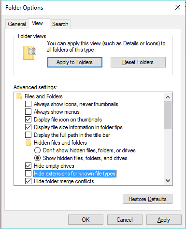Click the Files and Folders folder icon
The image size is (186, 229).
pos(19,96)
